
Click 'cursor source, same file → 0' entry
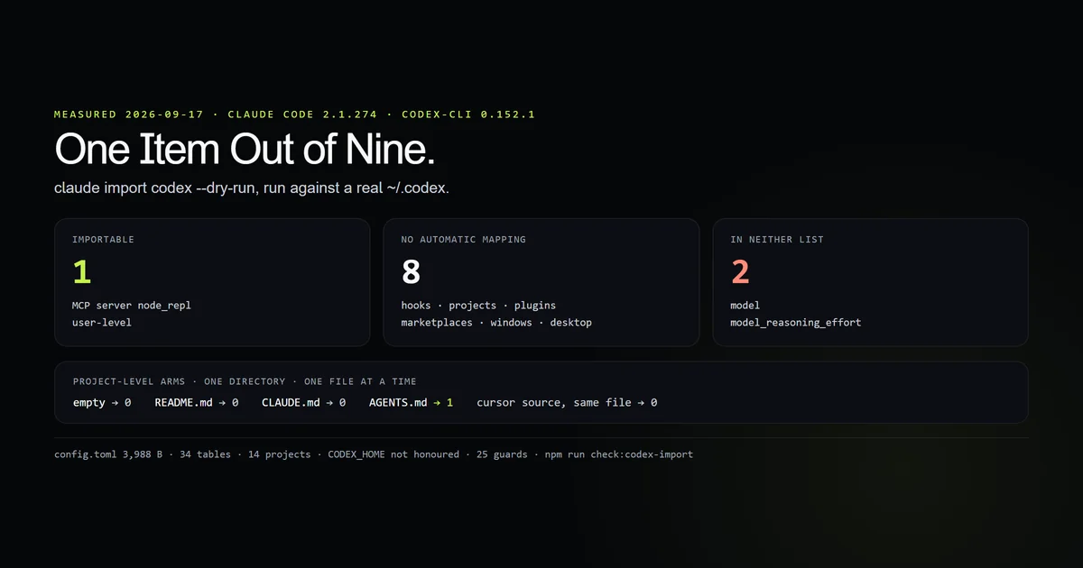(x=567, y=402)
